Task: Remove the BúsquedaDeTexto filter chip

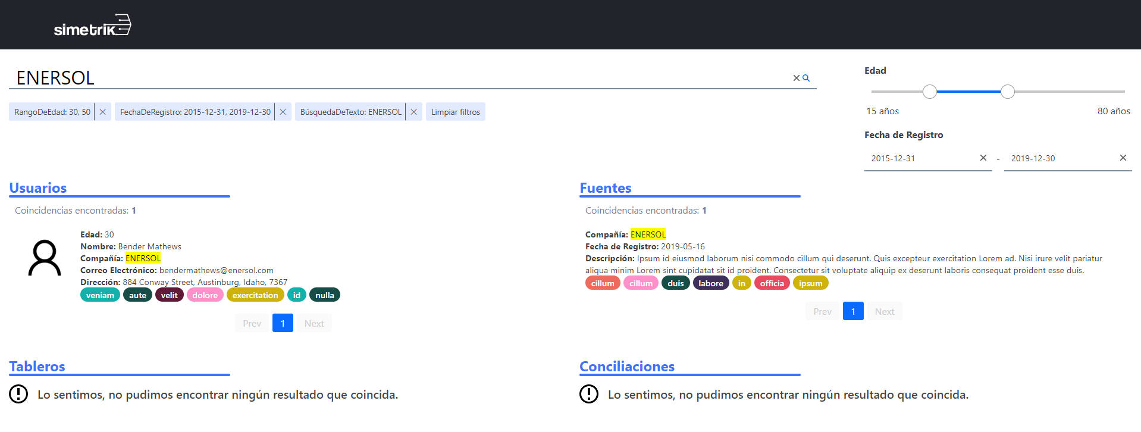Action: click(414, 112)
